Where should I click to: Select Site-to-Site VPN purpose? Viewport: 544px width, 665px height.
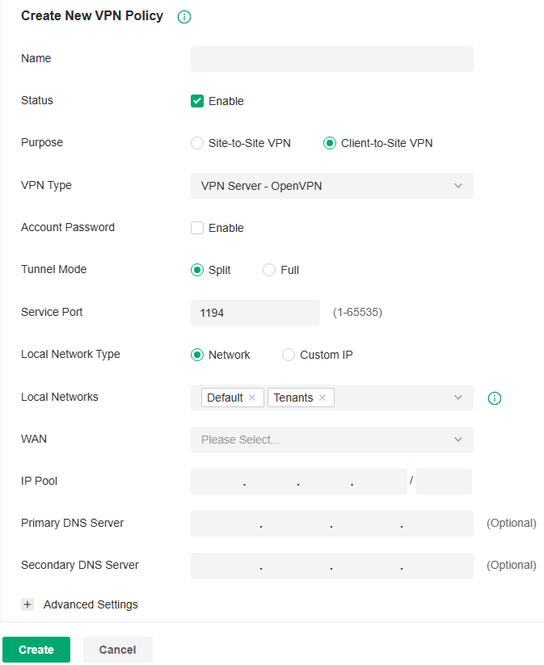(196, 142)
